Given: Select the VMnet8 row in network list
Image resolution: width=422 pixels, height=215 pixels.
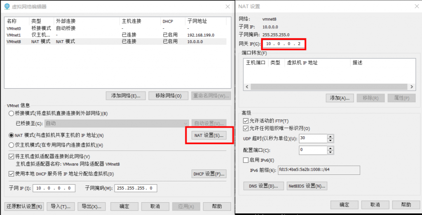Looking at the screenshot, I should point(115,41).
